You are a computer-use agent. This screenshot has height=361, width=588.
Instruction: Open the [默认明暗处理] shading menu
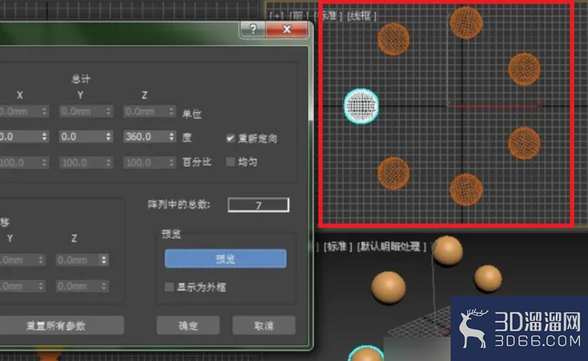pyautogui.click(x=392, y=247)
